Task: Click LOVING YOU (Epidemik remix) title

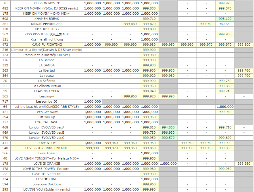Action: click(x=47, y=190)
